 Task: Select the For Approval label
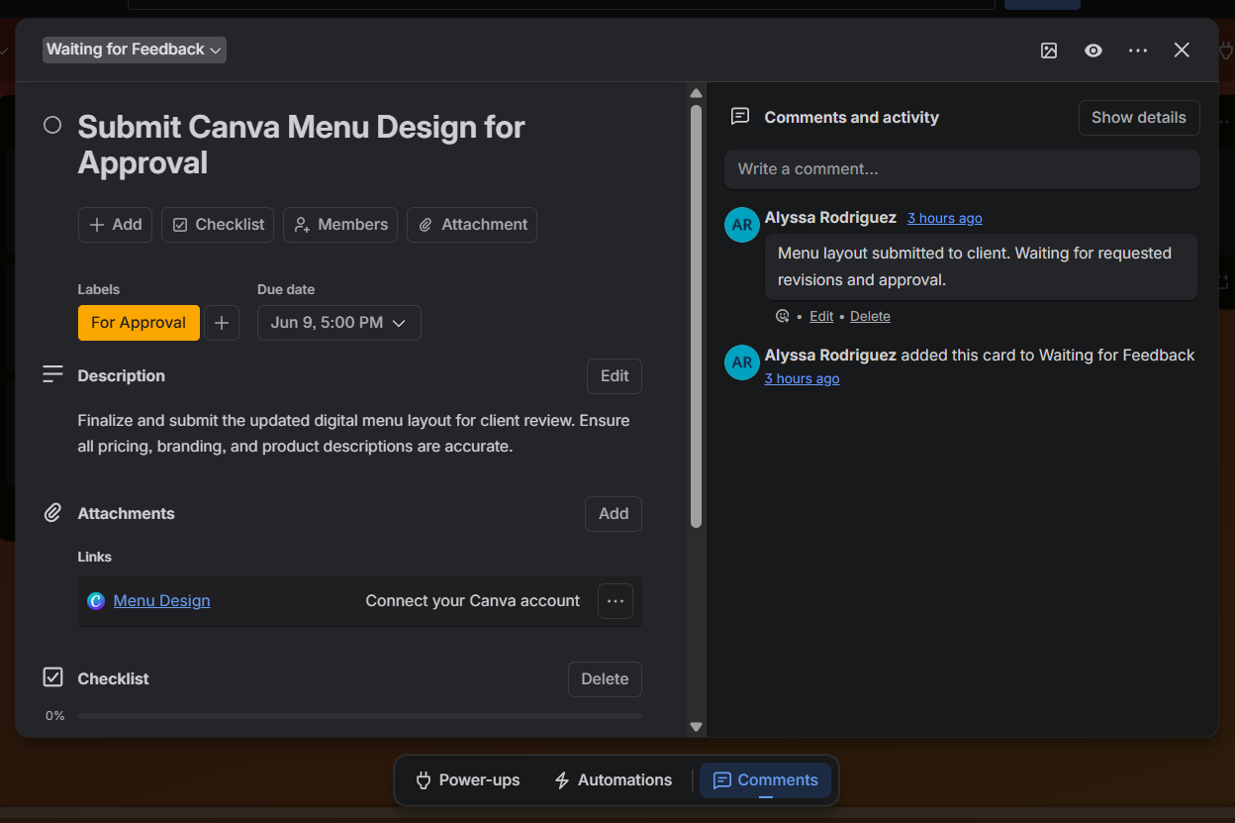click(x=139, y=323)
